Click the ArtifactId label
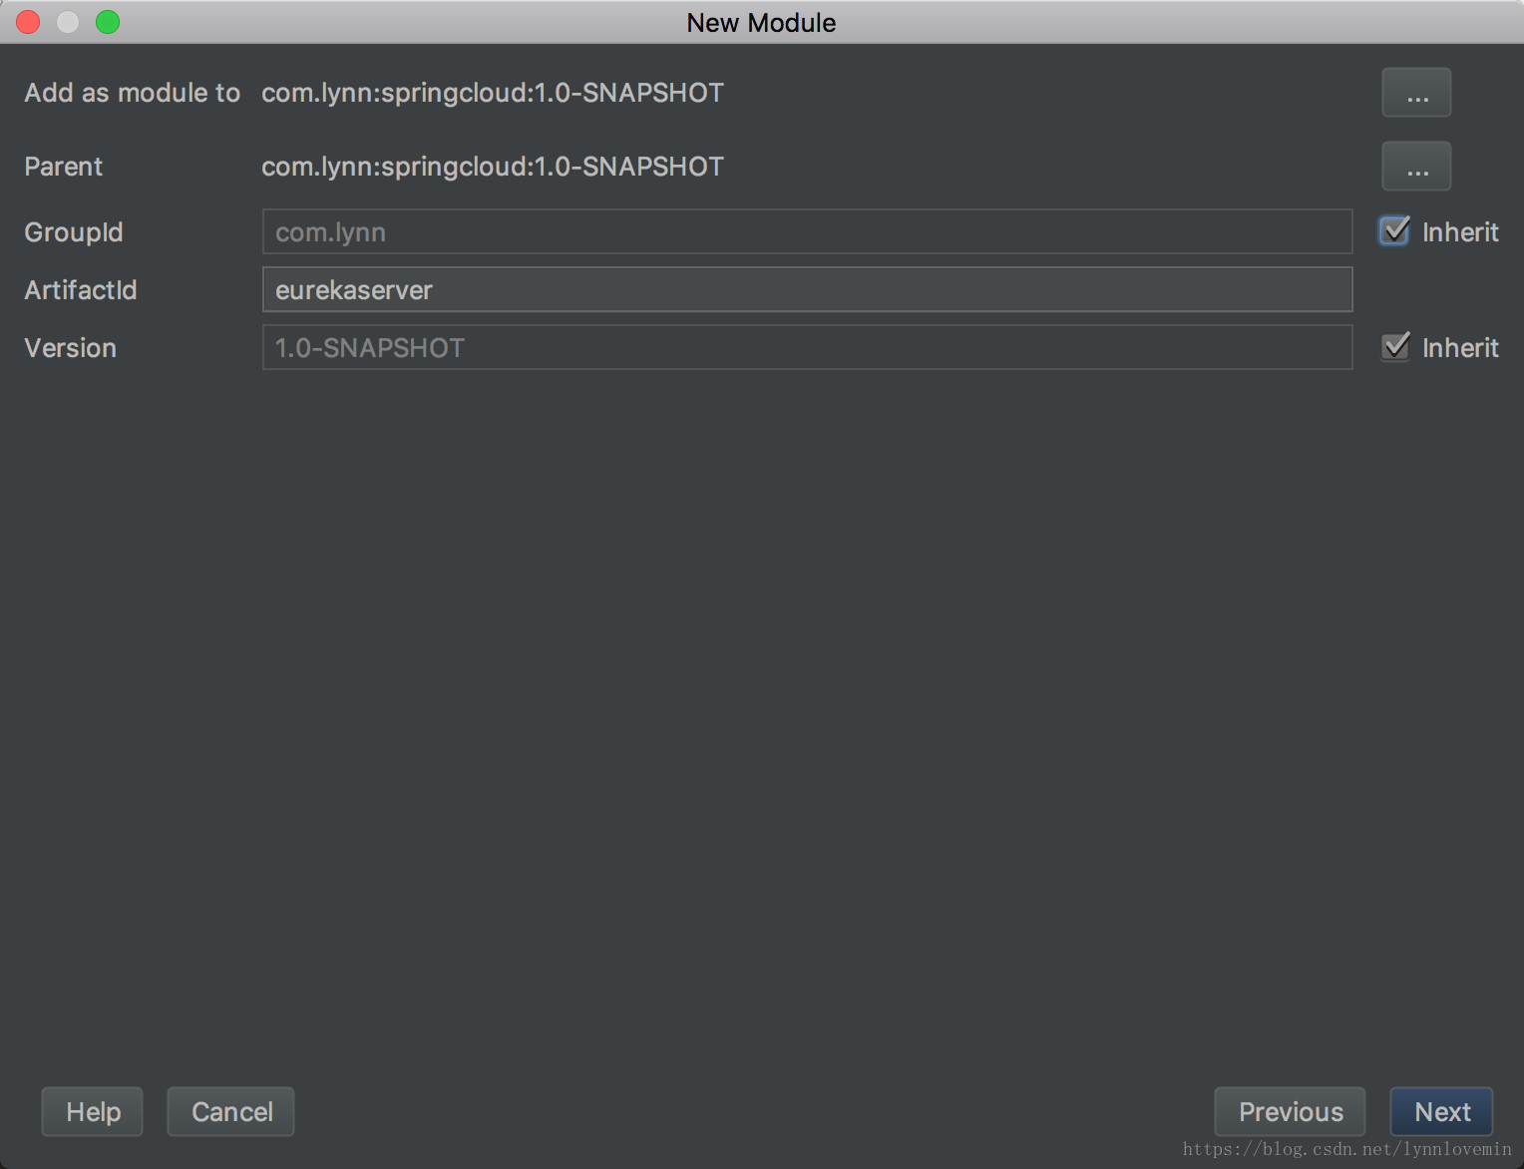Image resolution: width=1524 pixels, height=1169 pixels. [81, 290]
